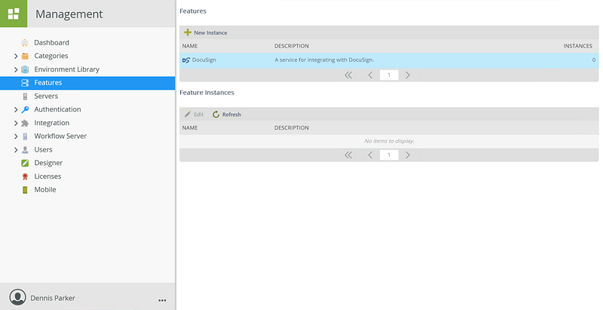Click the New Instance button label
This screenshot has width=603, height=310.
pyautogui.click(x=210, y=32)
